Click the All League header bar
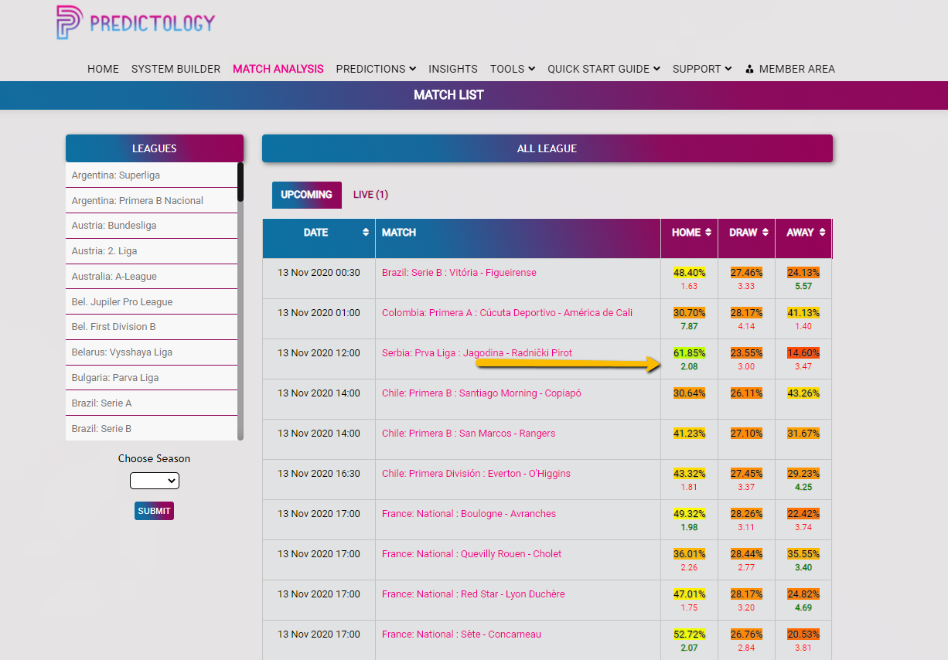The height and width of the screenshot is (660, 948). (x=547, y=148)
